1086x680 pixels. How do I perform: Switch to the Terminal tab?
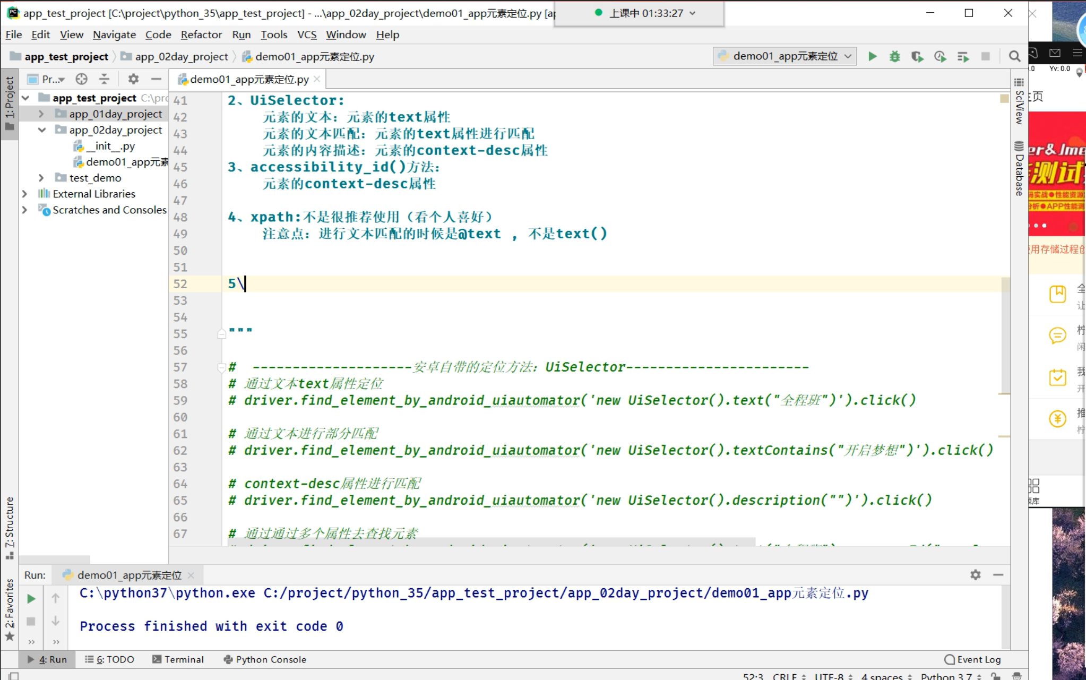[178, 659]
